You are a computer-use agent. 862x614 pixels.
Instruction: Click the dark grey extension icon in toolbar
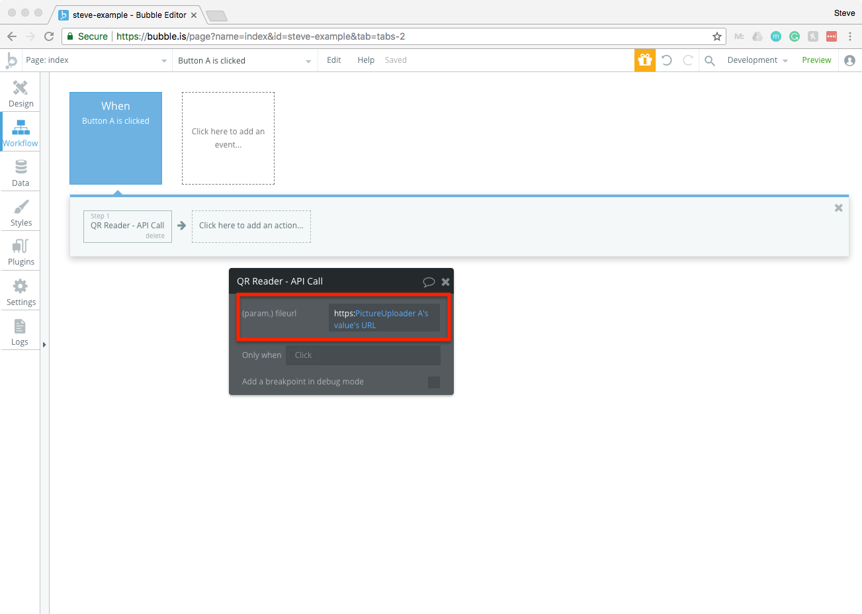pos(813,36)
